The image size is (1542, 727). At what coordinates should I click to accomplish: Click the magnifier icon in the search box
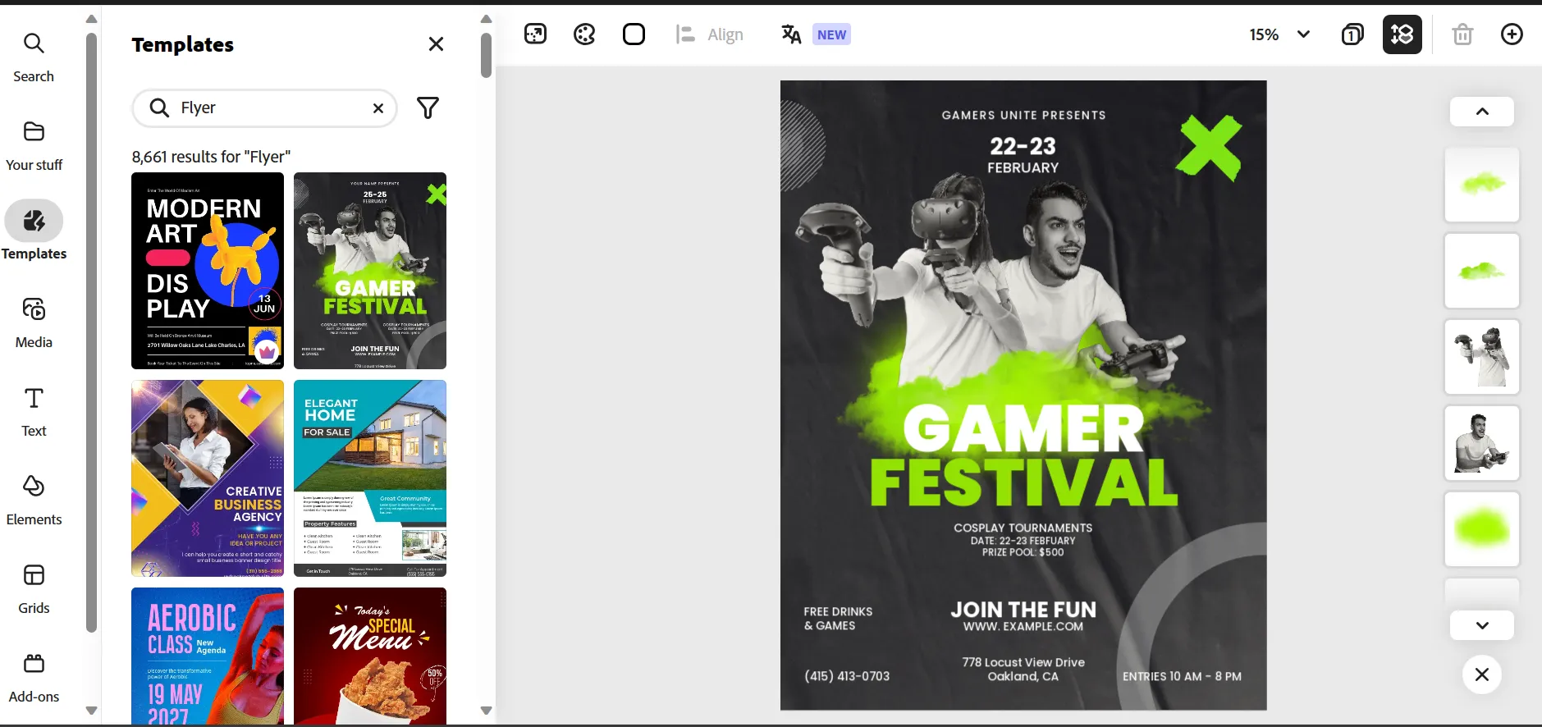coord(159,108)
